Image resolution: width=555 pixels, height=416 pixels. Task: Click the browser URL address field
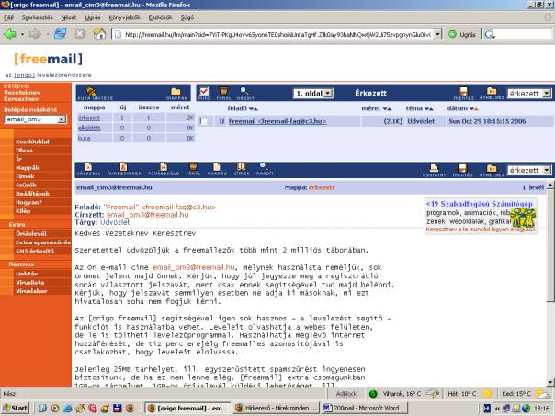[x=276, y=34]
